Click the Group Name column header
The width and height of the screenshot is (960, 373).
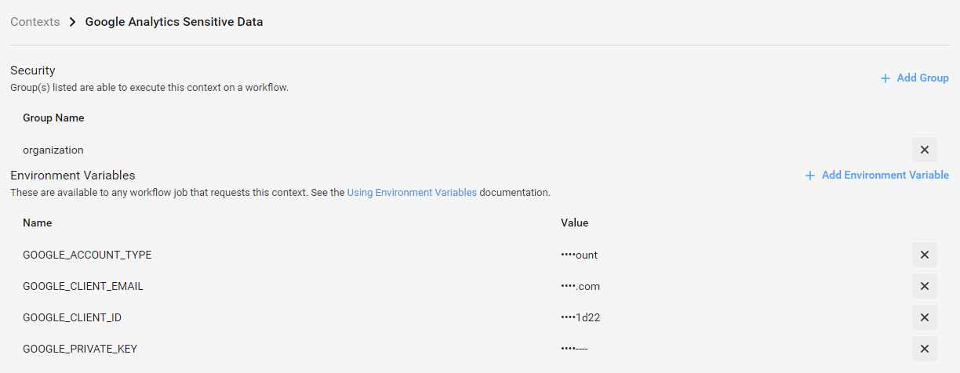click(53, 118)
